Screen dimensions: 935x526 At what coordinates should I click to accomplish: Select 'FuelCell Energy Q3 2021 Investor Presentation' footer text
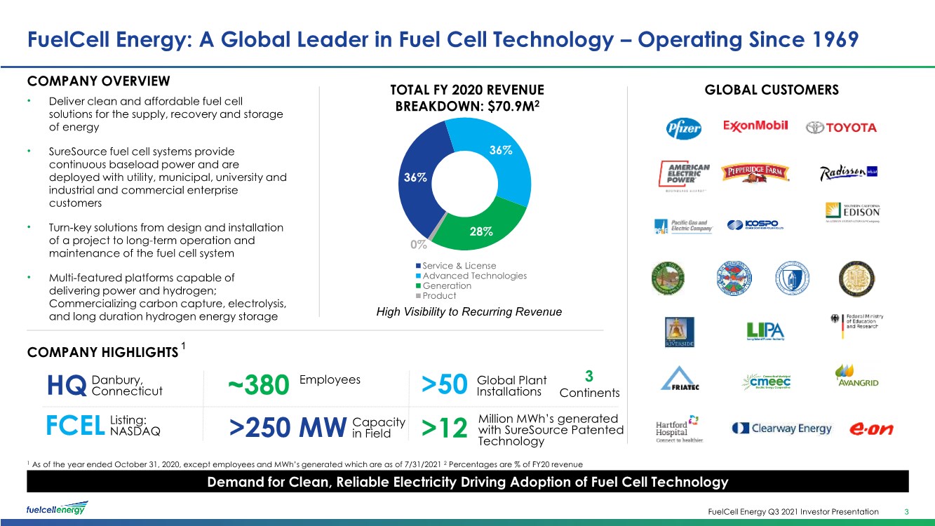point(793,511)
